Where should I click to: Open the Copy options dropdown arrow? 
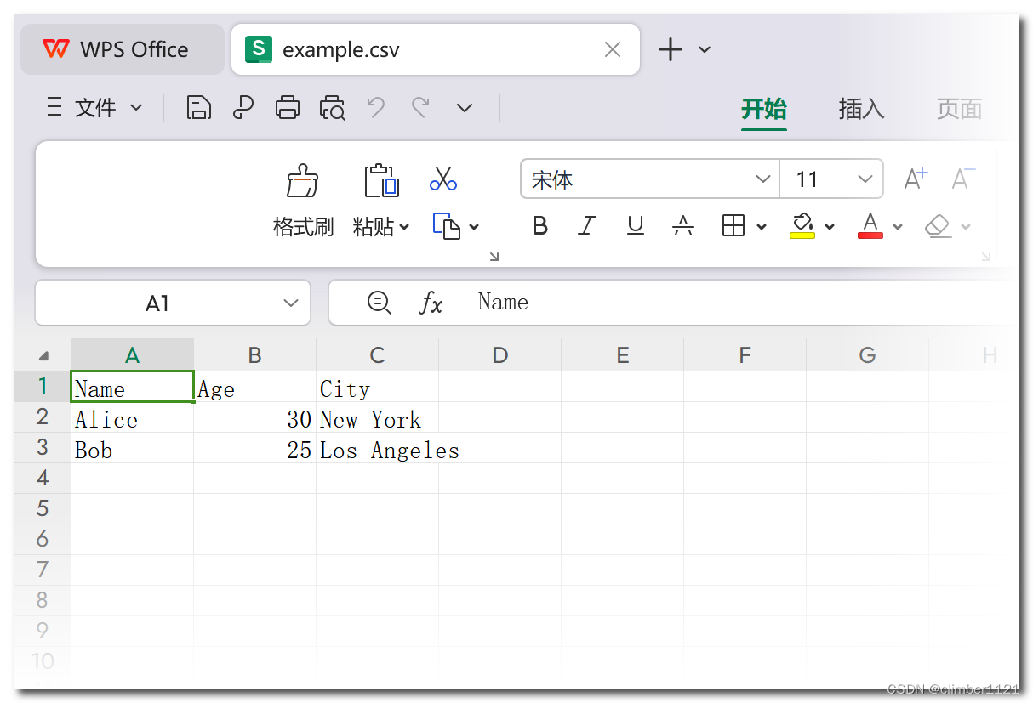pyautogui.click(x=474, y=227)
